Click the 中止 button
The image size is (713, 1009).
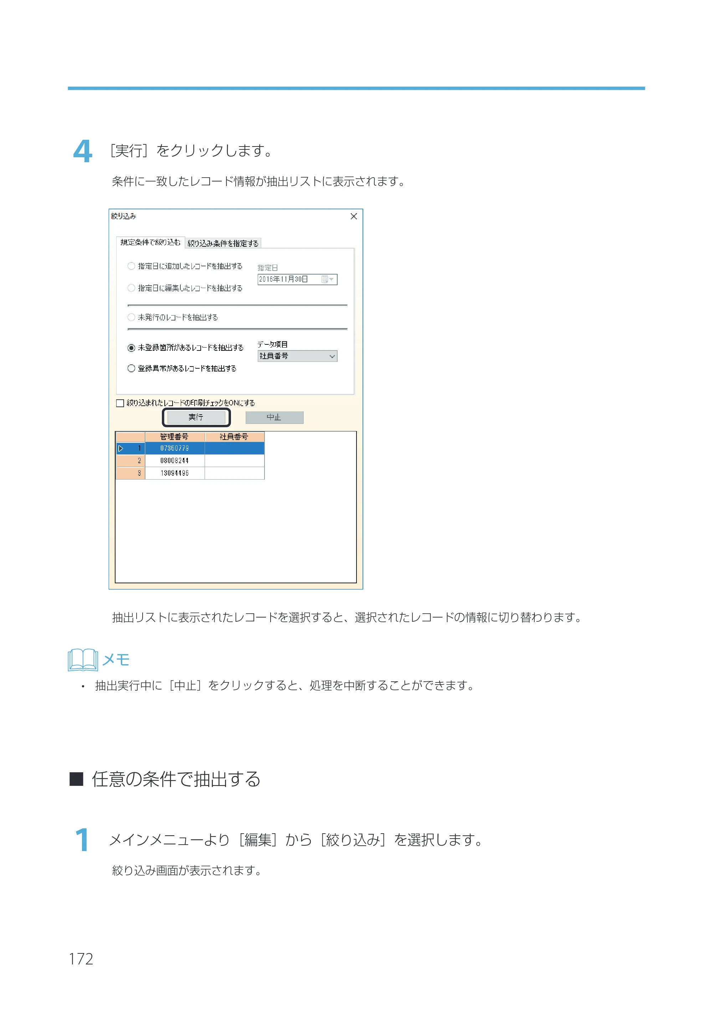[274, 418]
